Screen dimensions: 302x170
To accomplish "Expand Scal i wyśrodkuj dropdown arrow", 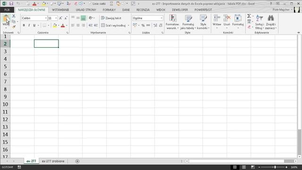I will click(x=128, y=25).
